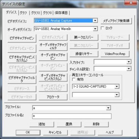Expand the 1-2 (QUAD-CAPTURE) mixer dropdown
Screen dimensions: 139x139
(117, 86)
